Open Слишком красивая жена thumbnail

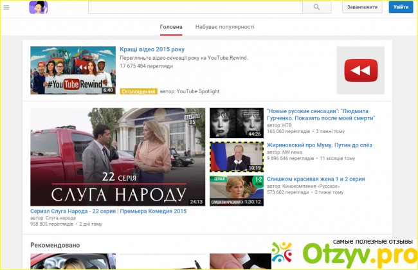[x=237, y=190]
